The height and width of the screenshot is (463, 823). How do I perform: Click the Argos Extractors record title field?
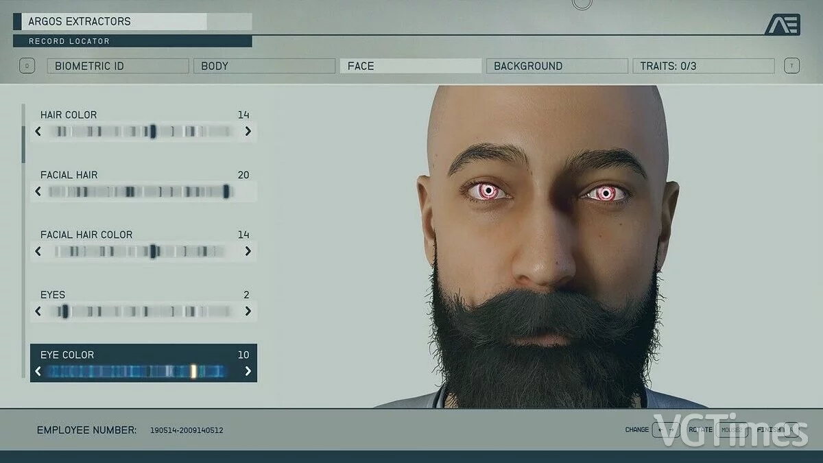(x=113, y=22)
